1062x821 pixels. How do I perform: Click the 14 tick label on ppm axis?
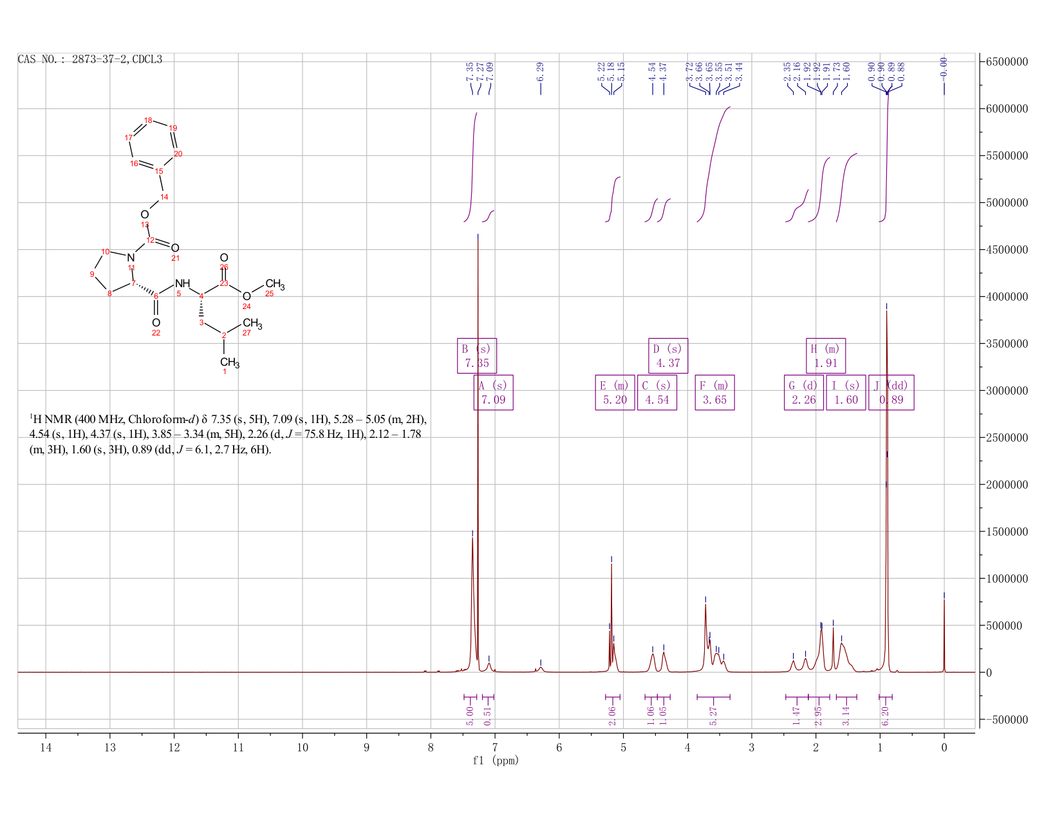click(x=46, y=747)
